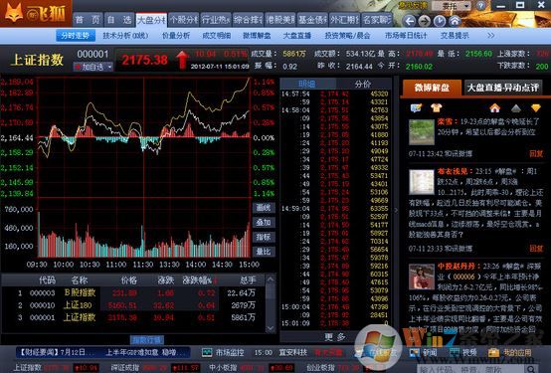Open 我的应用 briefcase icon
Screen dimensions: 551x373
(493, 352)
